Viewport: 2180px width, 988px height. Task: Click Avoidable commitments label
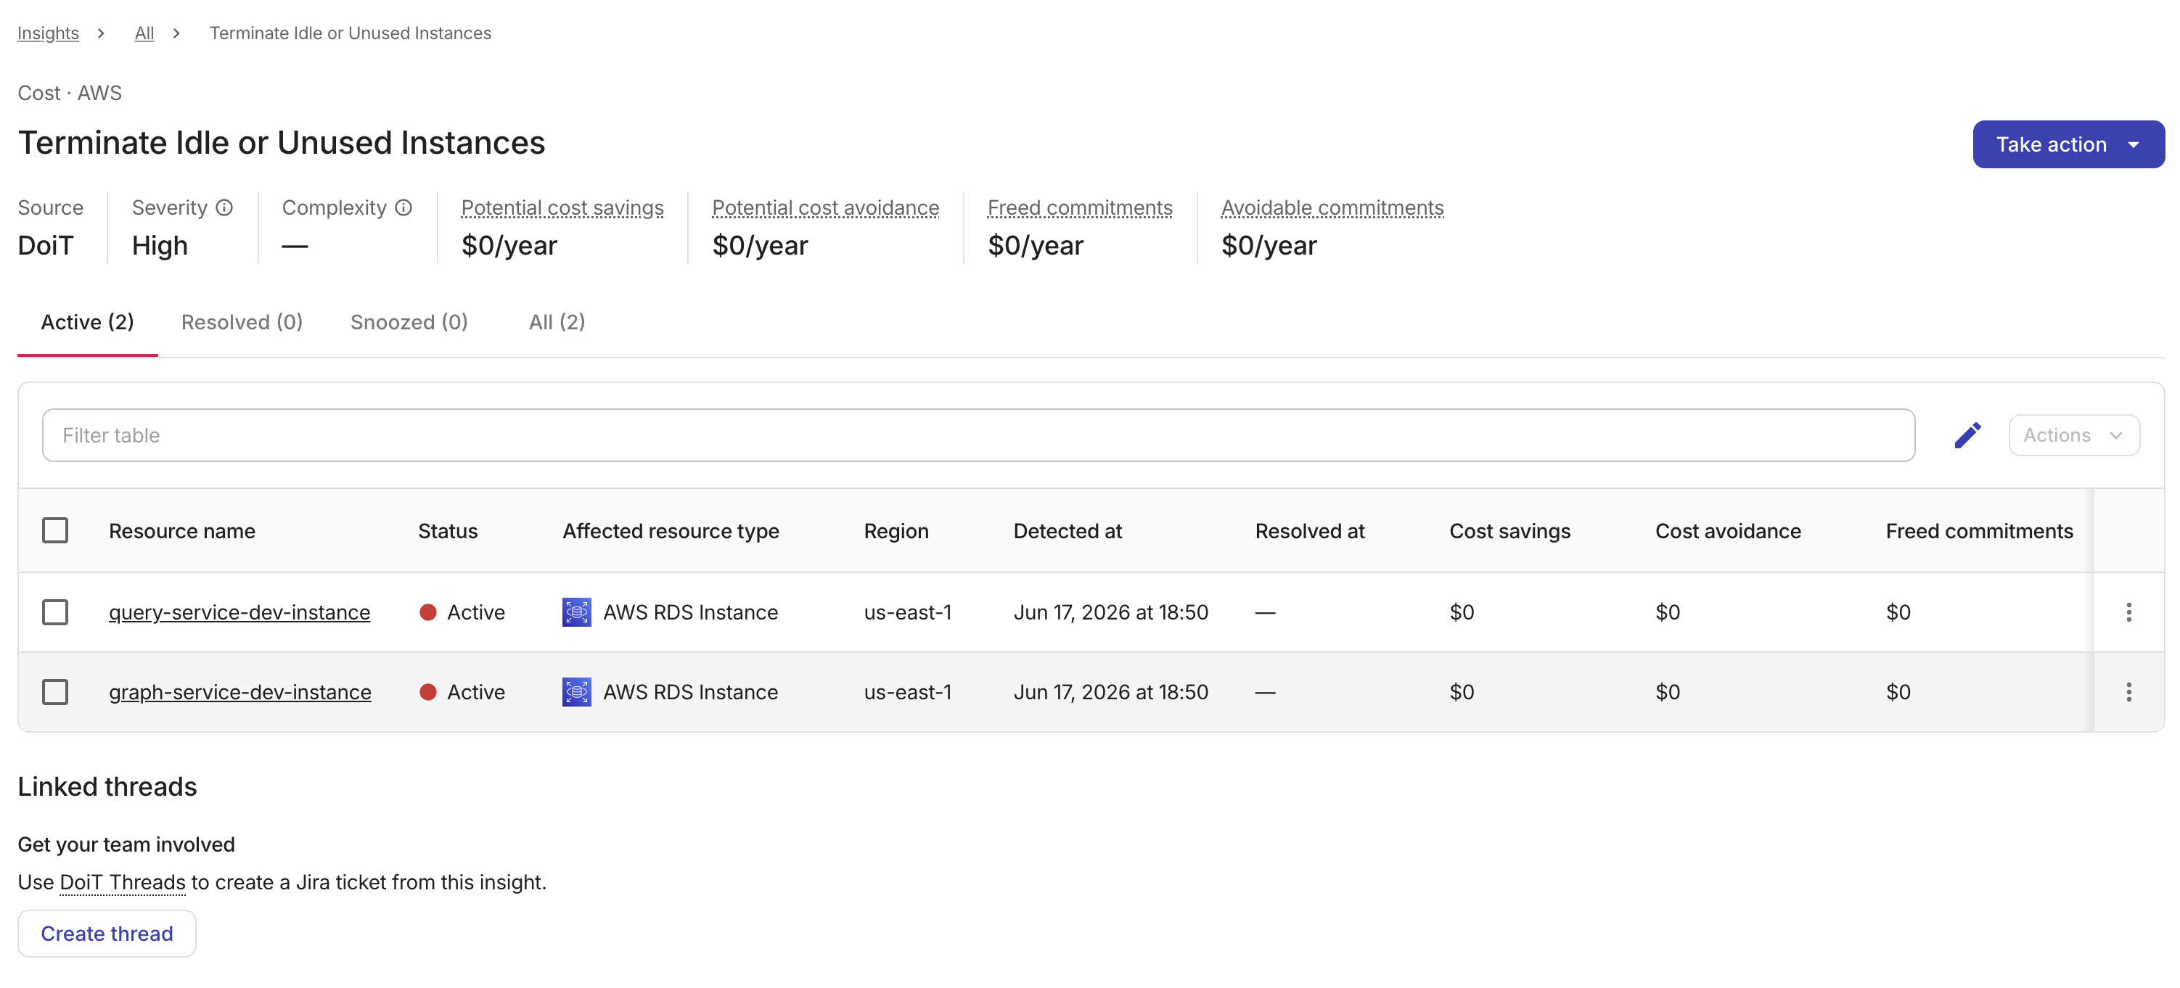(x=1332, y=207)
